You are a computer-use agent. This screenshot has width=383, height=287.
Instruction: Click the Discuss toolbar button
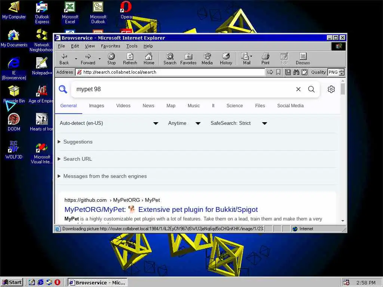pos(303,59)
